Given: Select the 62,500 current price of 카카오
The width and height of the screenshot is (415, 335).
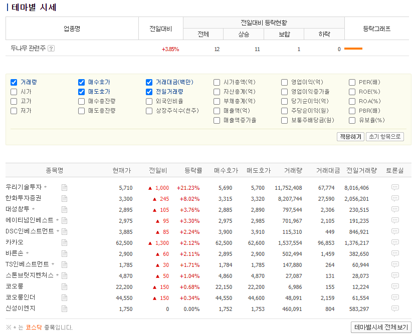Looking at the screenshot, I should tap(124, 243).
